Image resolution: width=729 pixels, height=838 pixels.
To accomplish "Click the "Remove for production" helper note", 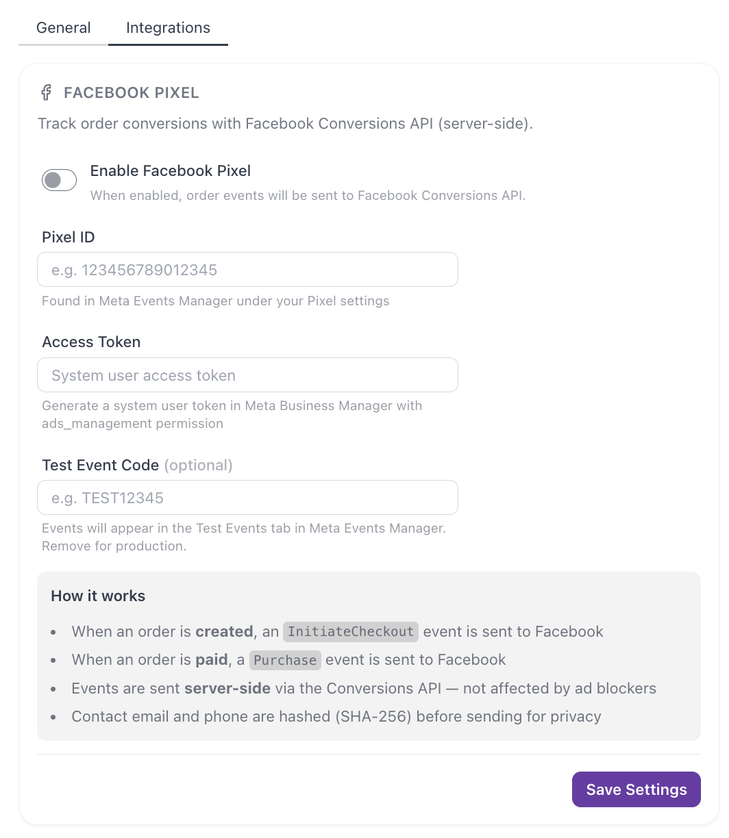I will pyautogui.click(x=114, y=546).
